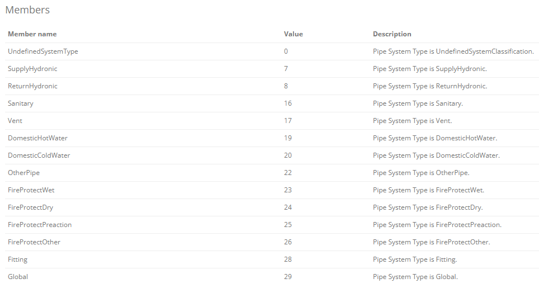Image resolution: width=539 pixels, height=288 pixels.
Task: Select the DomesticHotWater member name
Action: coord(38,138)
